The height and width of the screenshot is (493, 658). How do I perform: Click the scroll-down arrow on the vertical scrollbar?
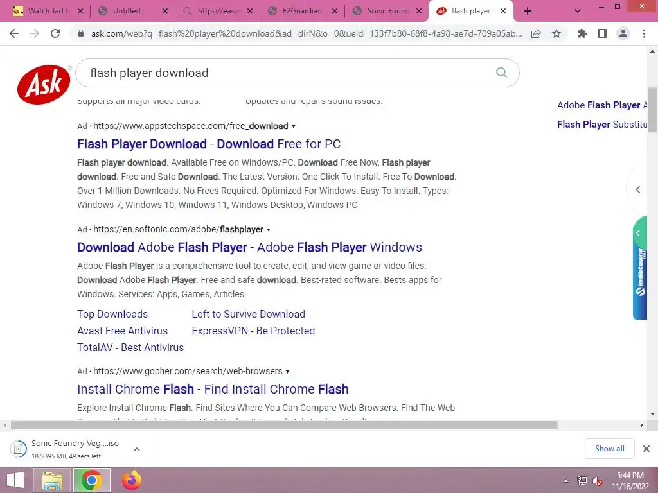pyautogui.click(x=652, y=414)
